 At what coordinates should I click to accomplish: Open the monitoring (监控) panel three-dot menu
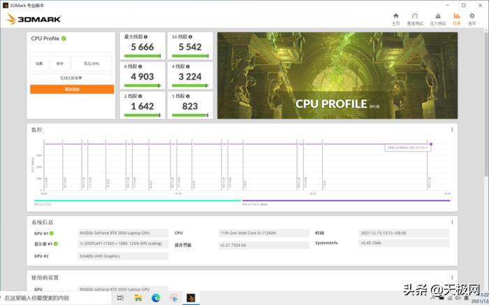point(451,129)
